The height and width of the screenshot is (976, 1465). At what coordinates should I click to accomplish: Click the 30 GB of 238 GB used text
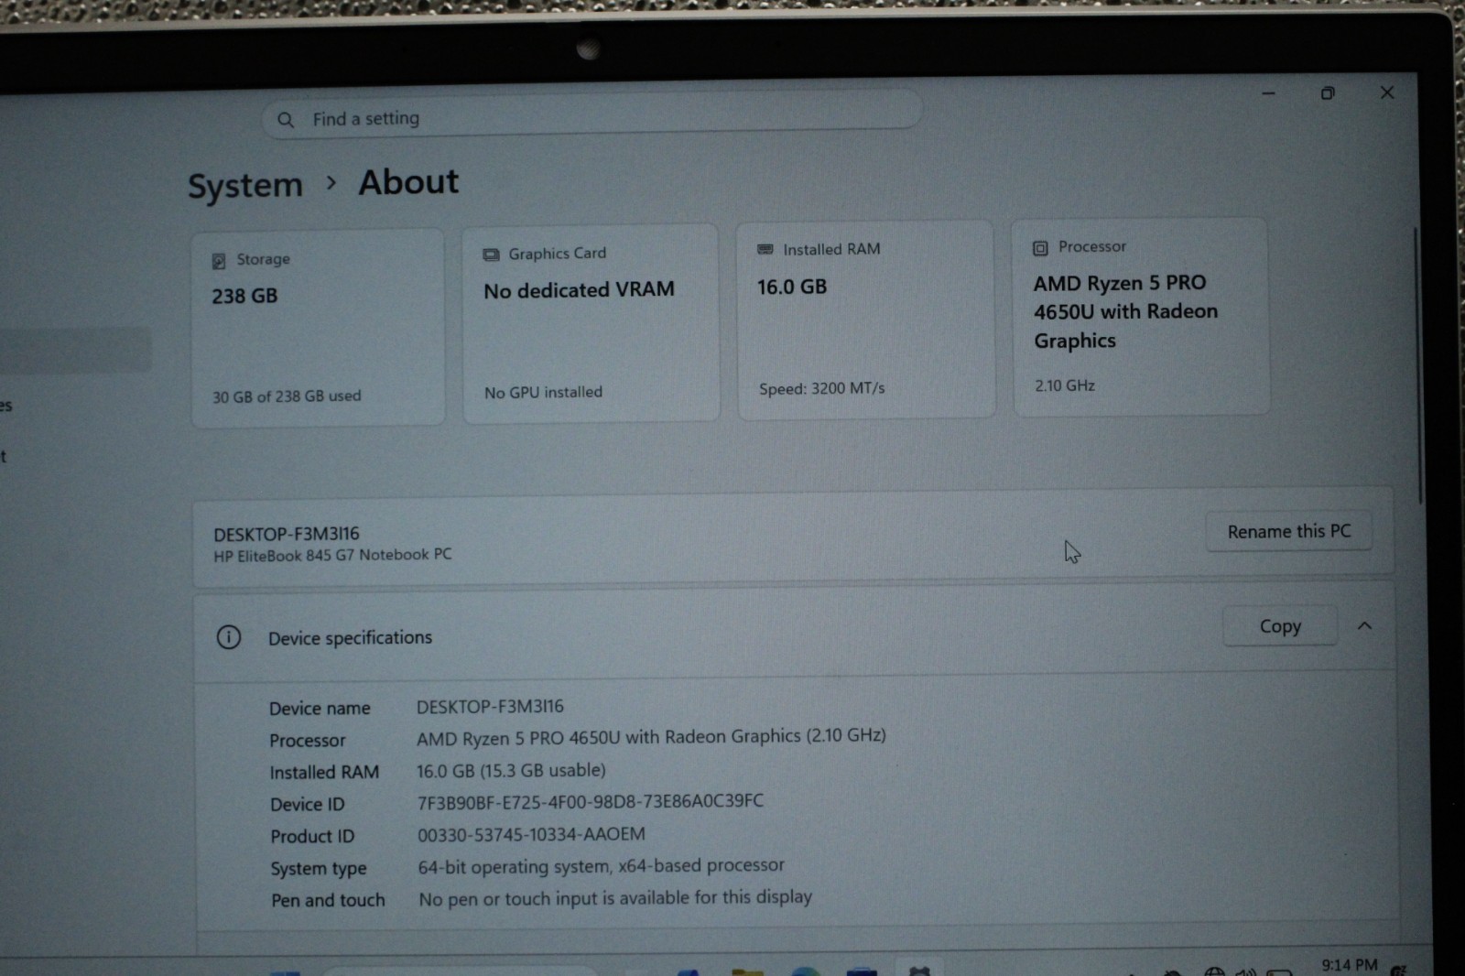(287, 396)
